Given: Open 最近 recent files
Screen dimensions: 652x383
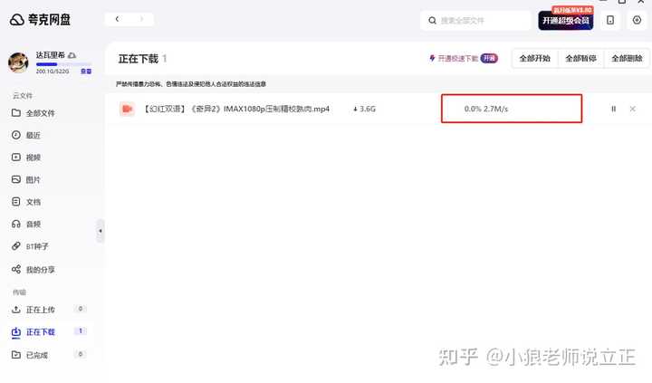Looking at the screenshot, I should [25, 135].
